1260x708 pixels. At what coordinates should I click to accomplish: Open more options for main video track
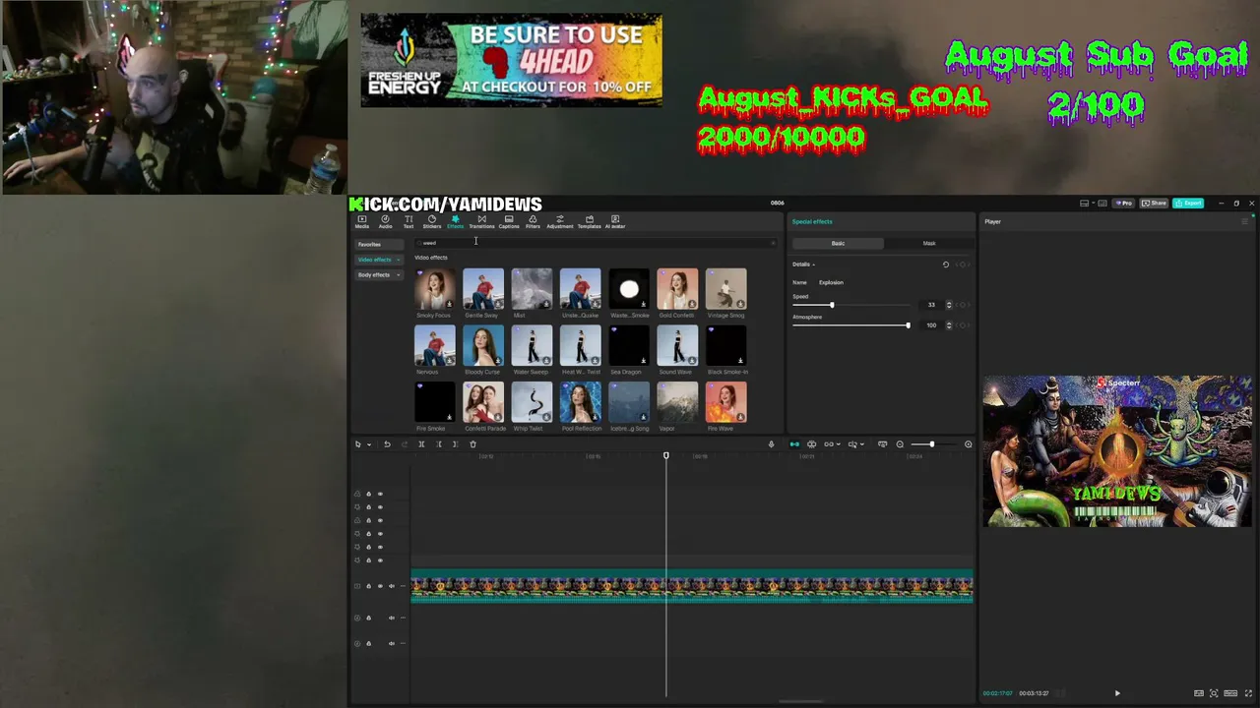(x=402, y=586)
